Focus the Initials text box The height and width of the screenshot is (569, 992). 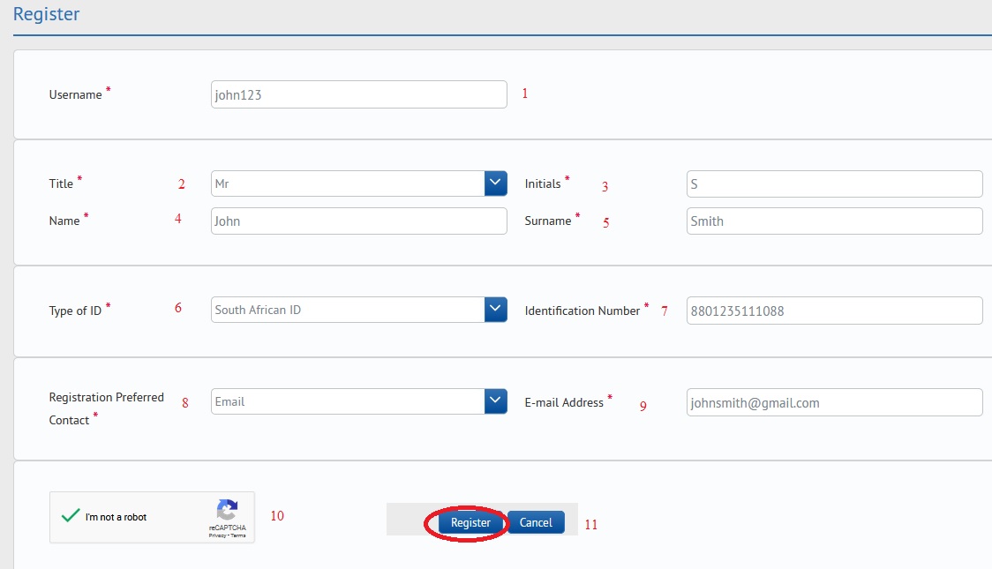[834, 184]
